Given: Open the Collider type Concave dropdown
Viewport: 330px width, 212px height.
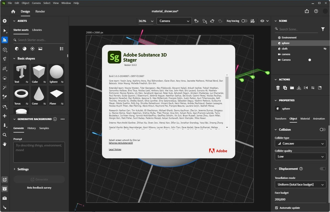Looking at the screenshot, I should [300, 144].
